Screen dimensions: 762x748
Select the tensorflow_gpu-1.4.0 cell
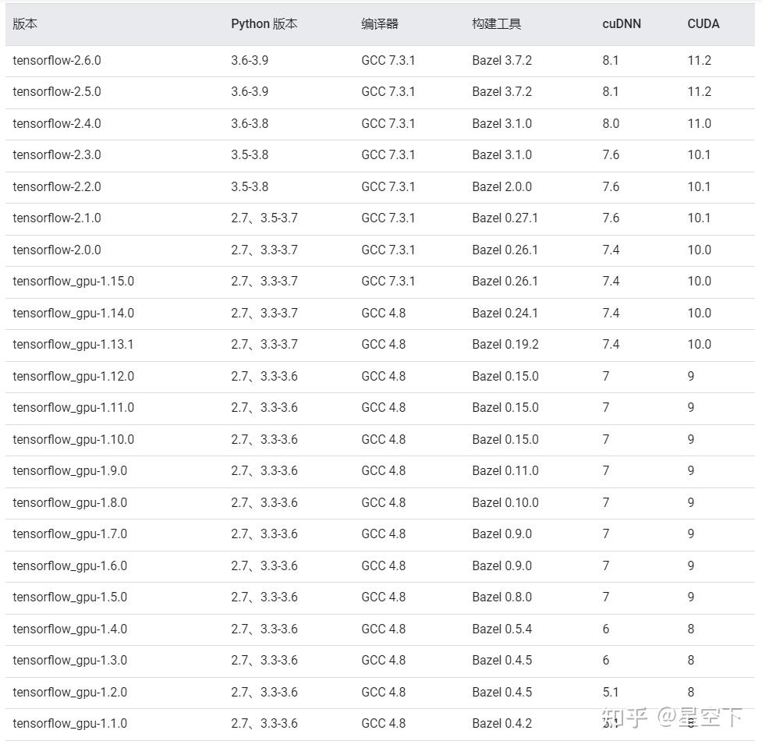coord(70,629)
